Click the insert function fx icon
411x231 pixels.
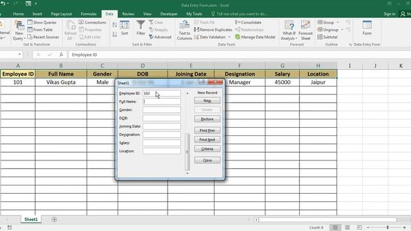(61, 55)
